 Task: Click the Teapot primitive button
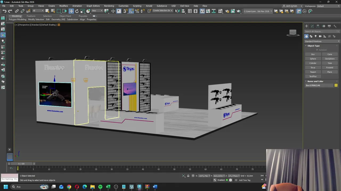pos(313,72)
